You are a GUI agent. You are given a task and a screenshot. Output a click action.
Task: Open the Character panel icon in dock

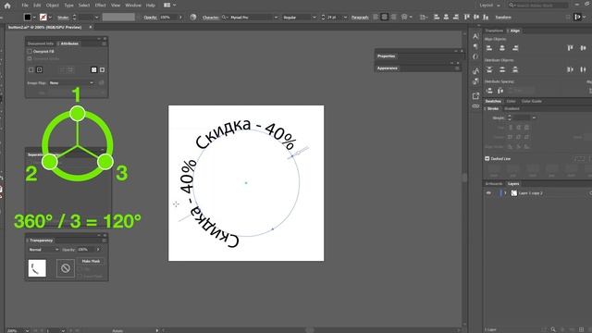(x=475, y=36)
